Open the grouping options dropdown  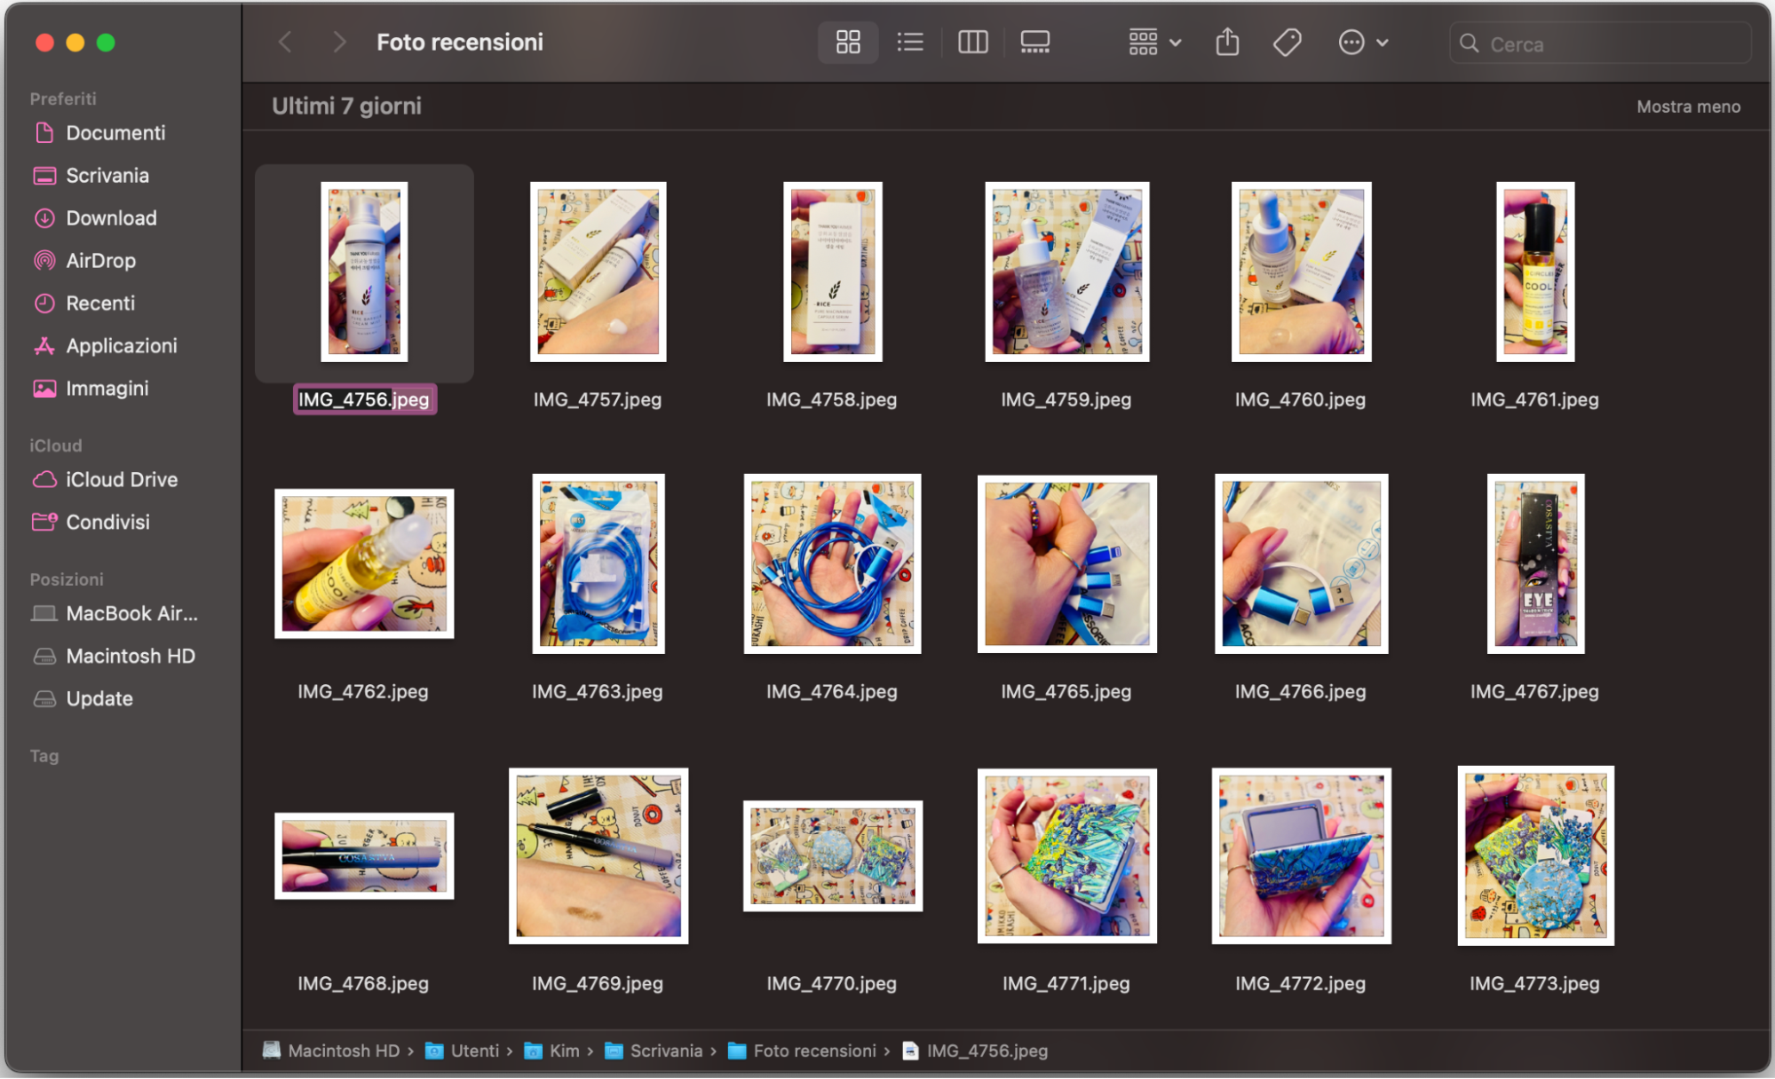[1153, 42]
